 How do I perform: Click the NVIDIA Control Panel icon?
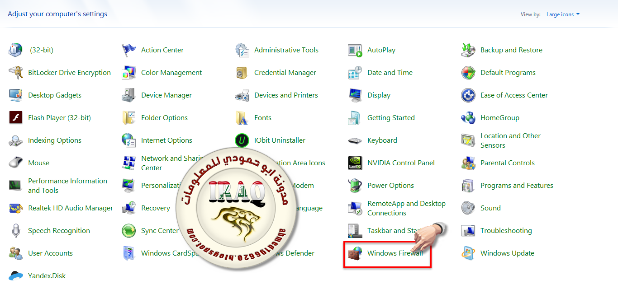(x=355, y=163)
